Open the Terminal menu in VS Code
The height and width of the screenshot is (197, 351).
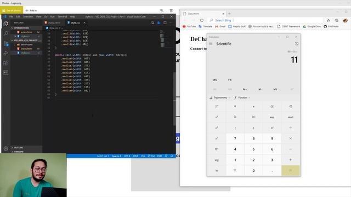(x=62, y=17)
